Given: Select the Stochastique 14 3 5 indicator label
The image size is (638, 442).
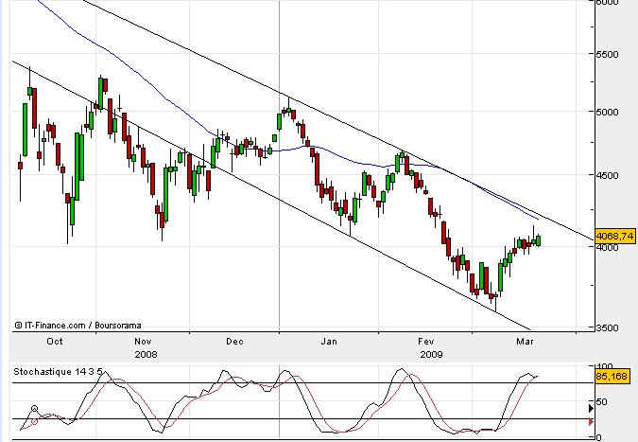Looking at the screenshot, I should tap(58, 372).
